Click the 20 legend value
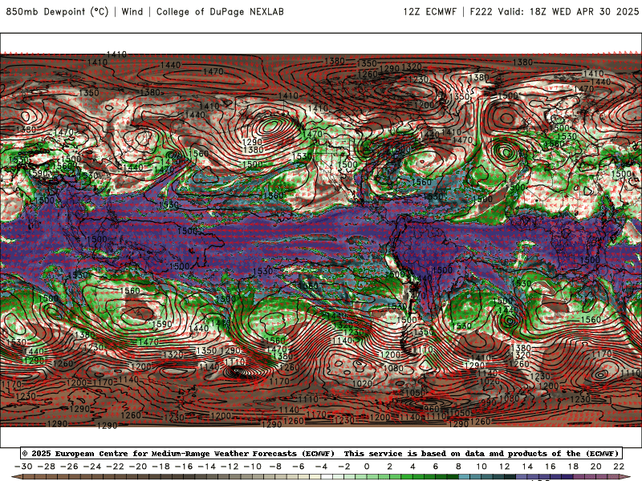The width and height of the screenshot is (642, 481). [x=596, y=467]
